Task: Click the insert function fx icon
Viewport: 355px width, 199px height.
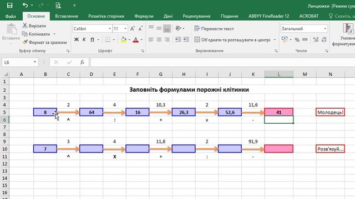Action: [x=82, y=62]
